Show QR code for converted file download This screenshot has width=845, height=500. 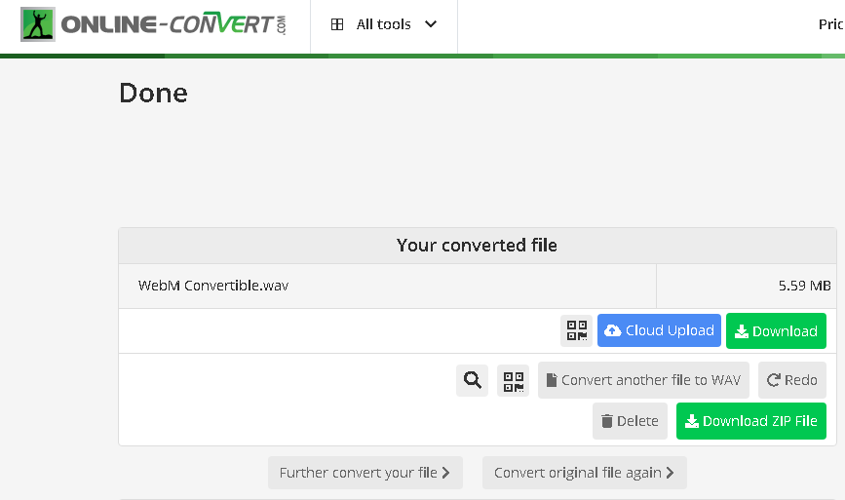coord(577,331)
